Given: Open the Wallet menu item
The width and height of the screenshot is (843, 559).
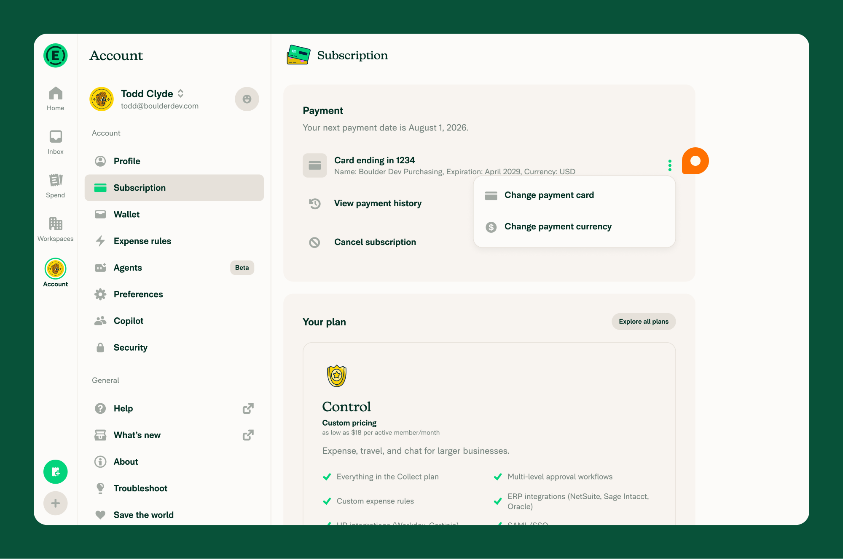Looking at the screenshot, I should 174,214.
